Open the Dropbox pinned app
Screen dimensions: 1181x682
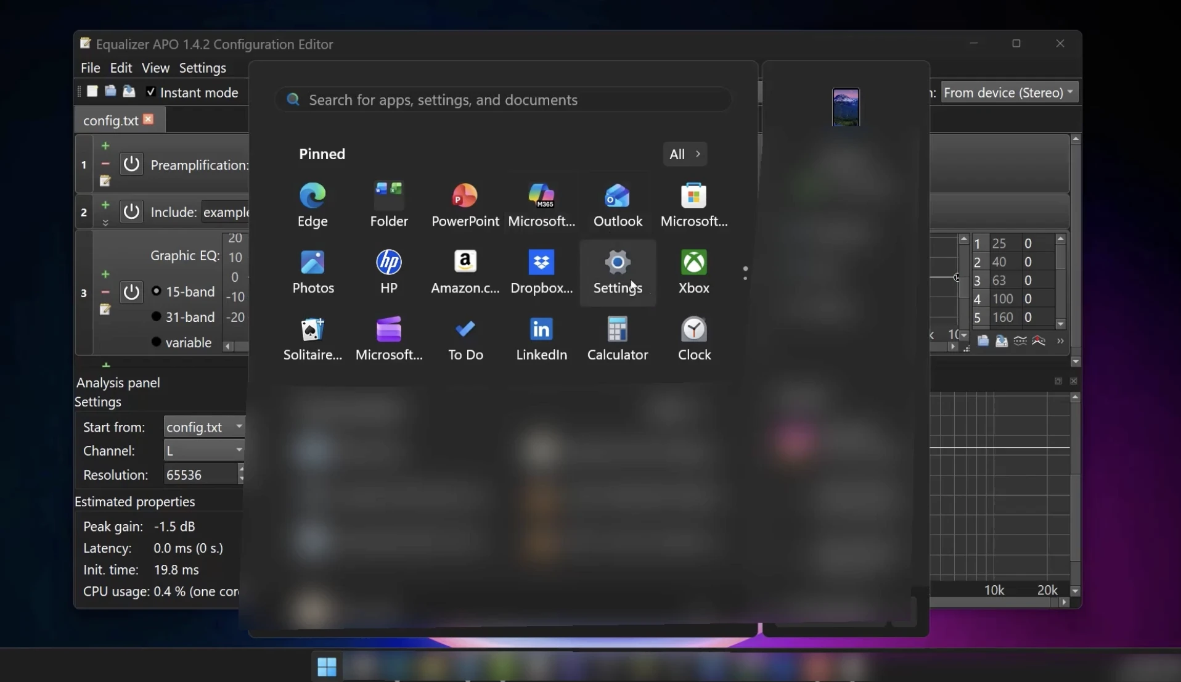(x=542, y=273)
